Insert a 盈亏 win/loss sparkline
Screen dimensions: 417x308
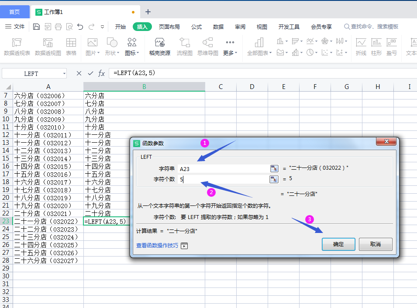click(392, 47)
